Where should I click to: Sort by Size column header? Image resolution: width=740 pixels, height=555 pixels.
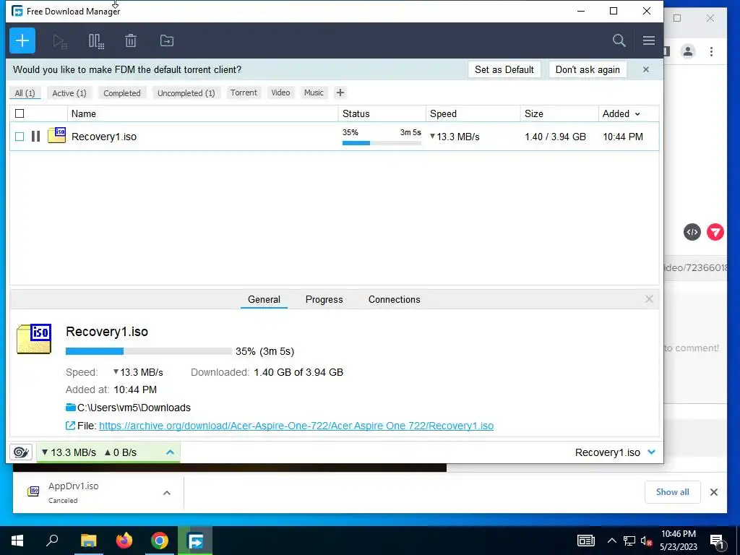pos(559,113)
